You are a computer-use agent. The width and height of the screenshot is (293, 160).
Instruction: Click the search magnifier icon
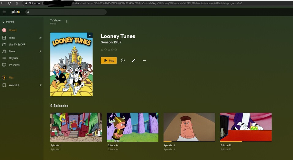point(28,12)
